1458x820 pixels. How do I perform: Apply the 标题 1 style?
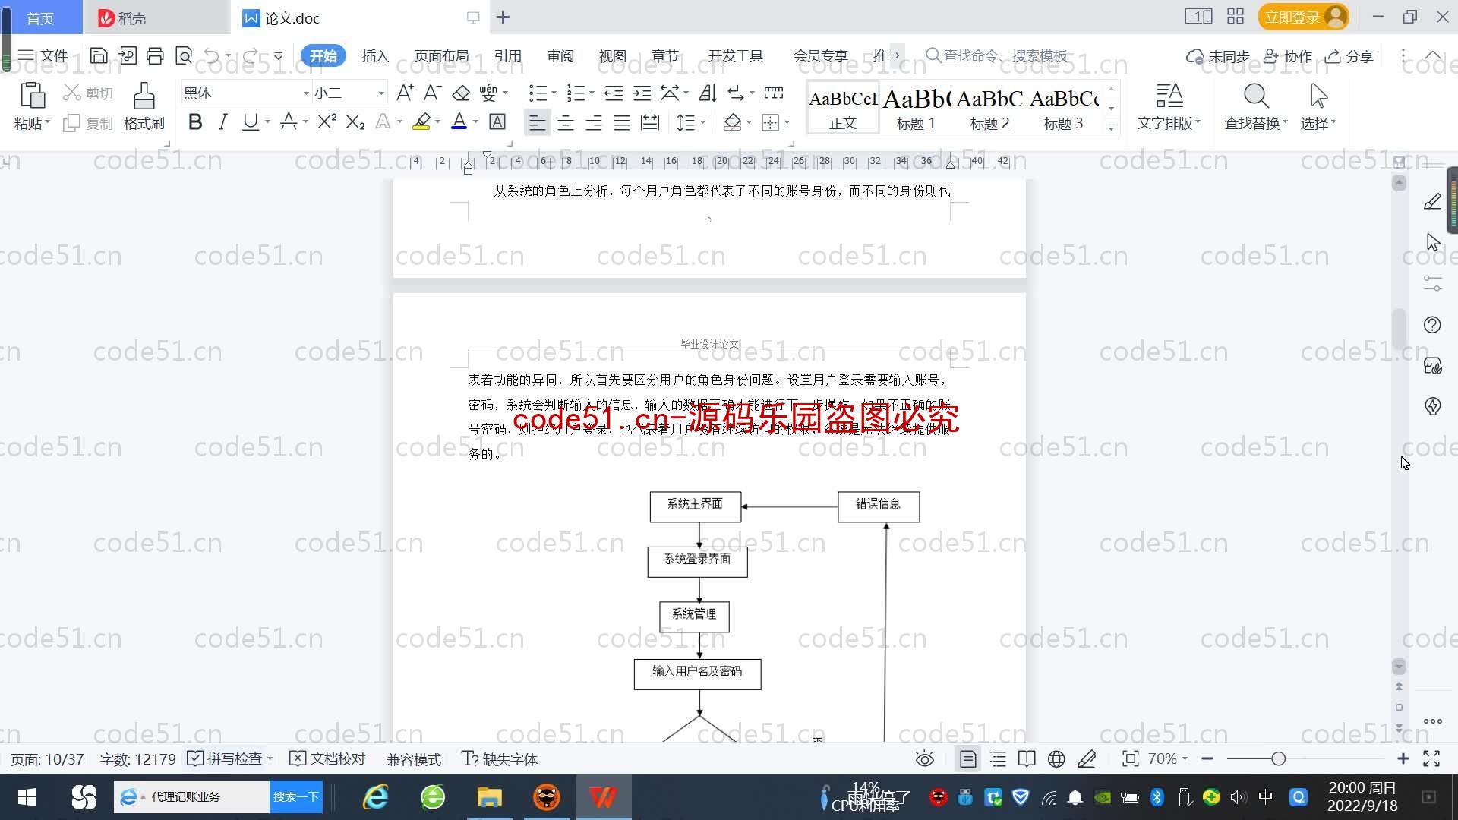916,108
